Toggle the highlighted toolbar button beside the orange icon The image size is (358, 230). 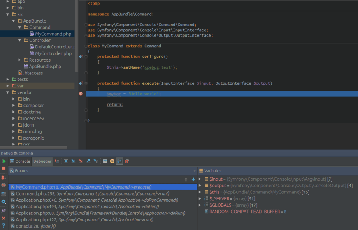coord(119,161)
